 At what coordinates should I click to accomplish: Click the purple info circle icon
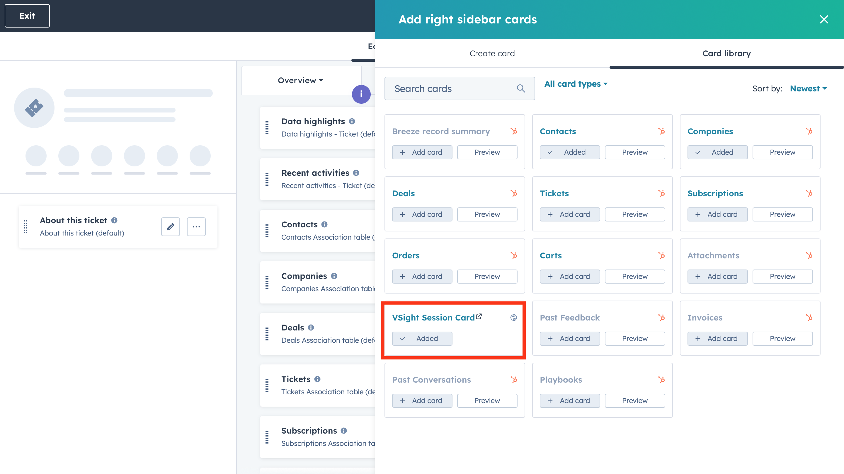click(361, 94)
